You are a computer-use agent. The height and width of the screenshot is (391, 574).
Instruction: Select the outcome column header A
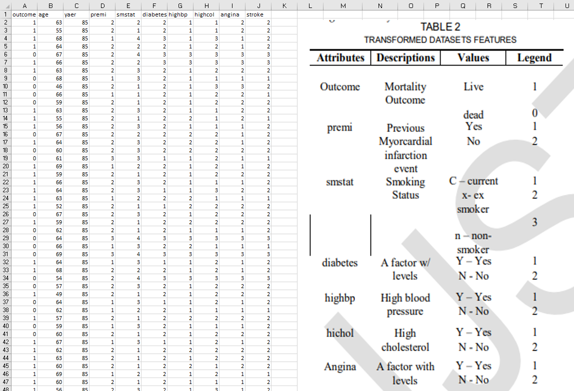click(x=24, y=5)
